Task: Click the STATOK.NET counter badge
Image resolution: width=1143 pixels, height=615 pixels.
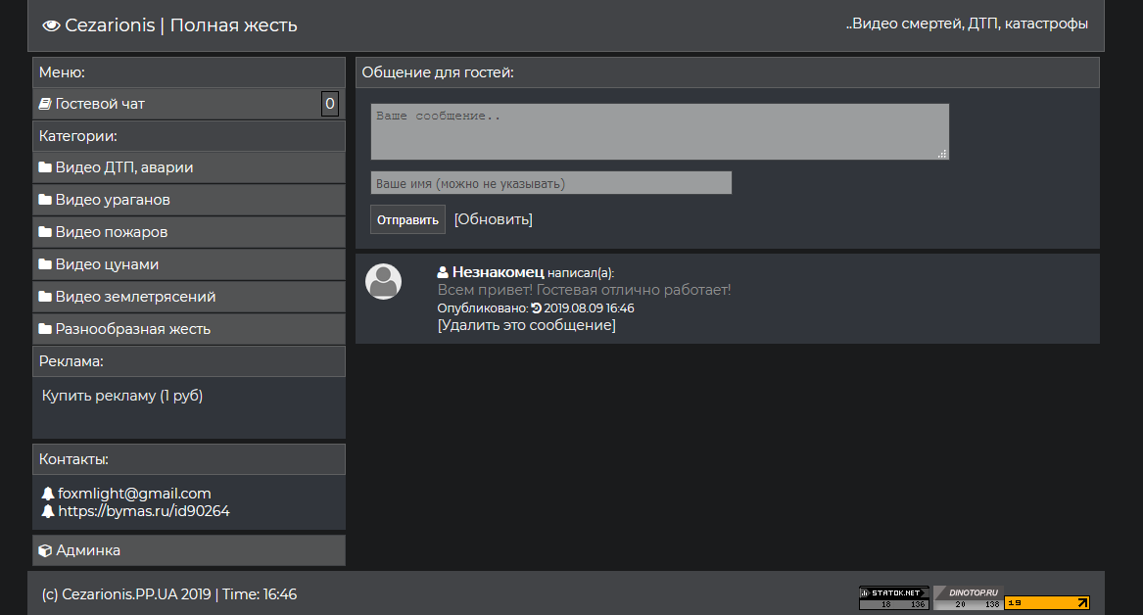Action: [x=893, y=597]
